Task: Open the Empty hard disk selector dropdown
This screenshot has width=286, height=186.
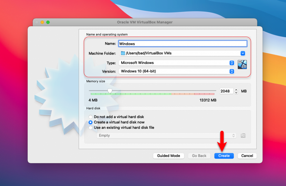Action: click(233, 135)
